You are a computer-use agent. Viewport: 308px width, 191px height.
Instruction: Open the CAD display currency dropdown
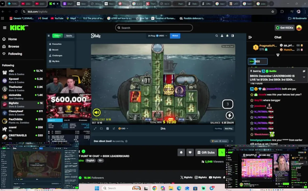[123, 129]
